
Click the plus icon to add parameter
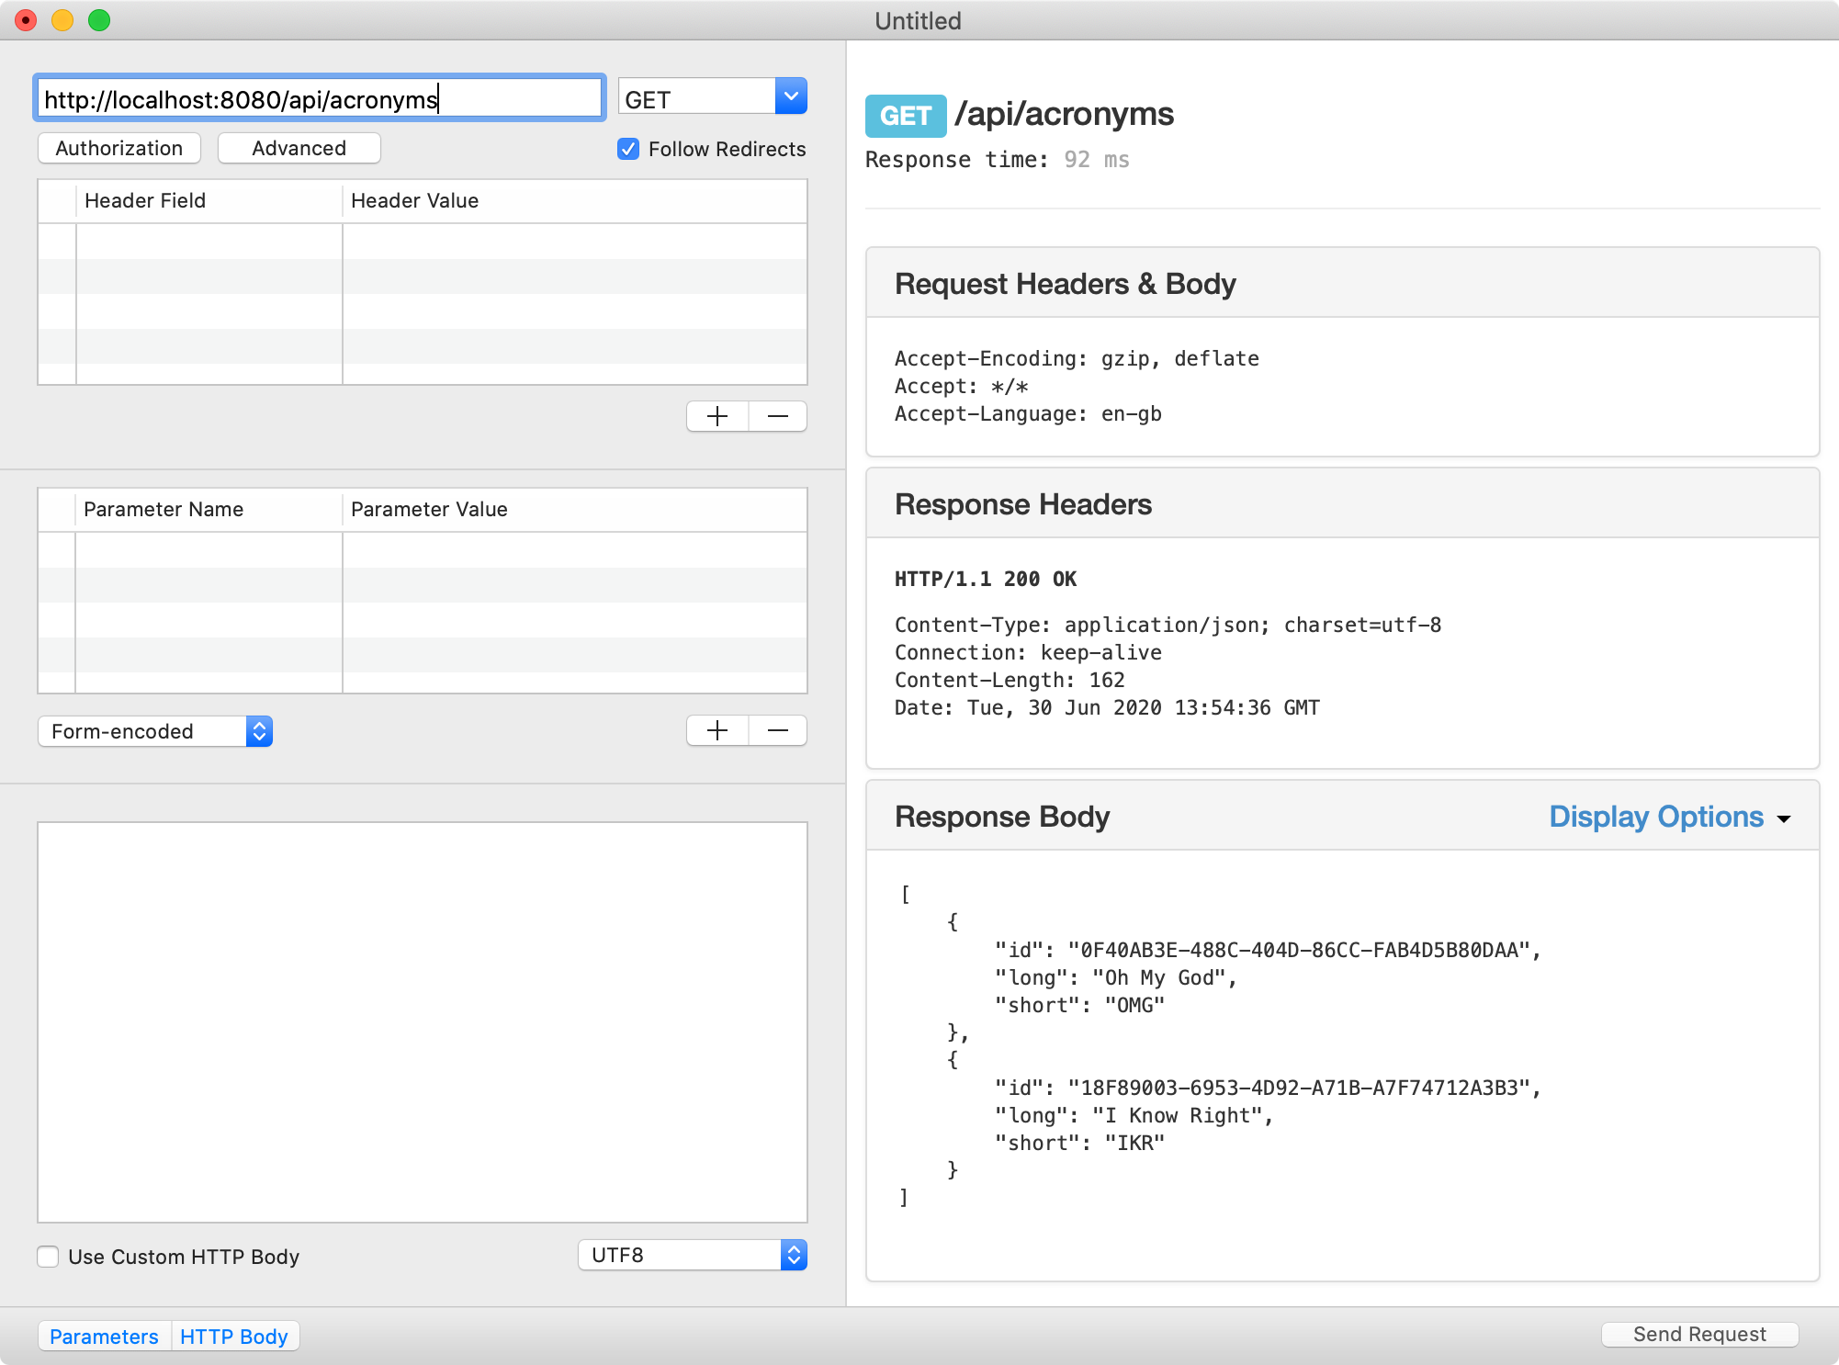(x=716, y=731)
